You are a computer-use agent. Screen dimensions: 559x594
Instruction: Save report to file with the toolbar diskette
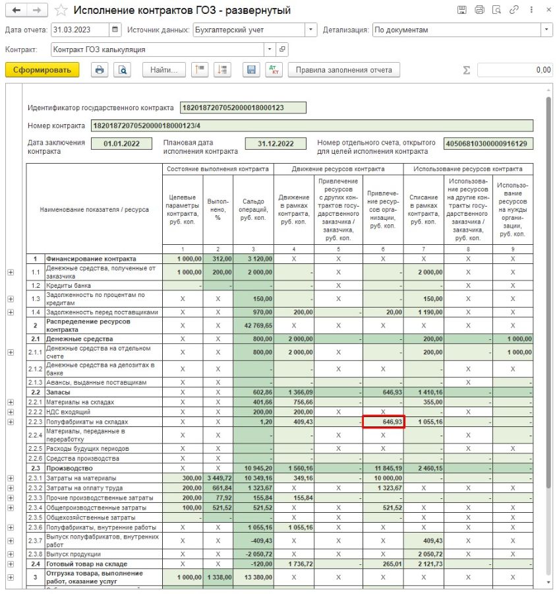coord(251,70)
